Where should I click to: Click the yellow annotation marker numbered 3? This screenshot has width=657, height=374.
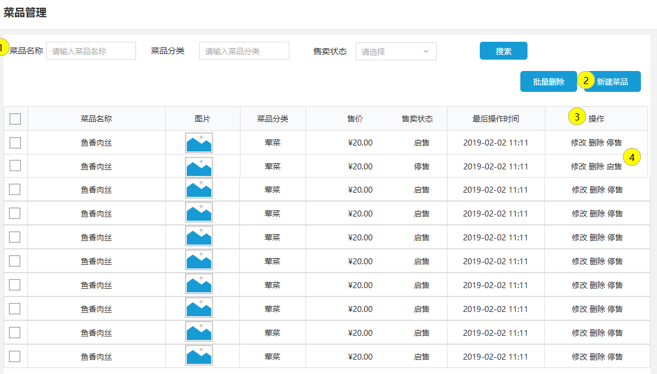click(576, 117)
